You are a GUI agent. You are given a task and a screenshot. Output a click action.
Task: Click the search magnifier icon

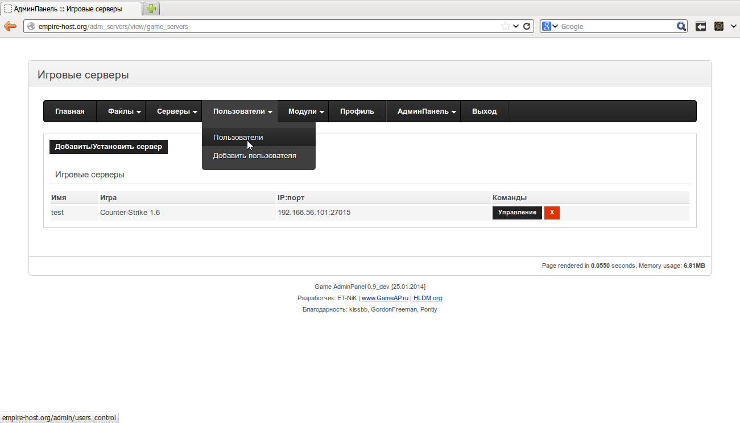(681, 26)
